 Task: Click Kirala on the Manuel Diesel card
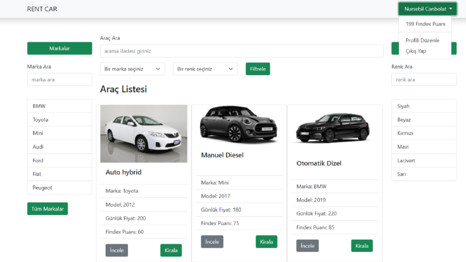point(266,242)
